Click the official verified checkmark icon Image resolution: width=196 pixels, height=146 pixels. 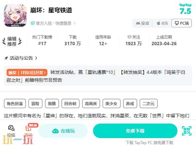33,23
